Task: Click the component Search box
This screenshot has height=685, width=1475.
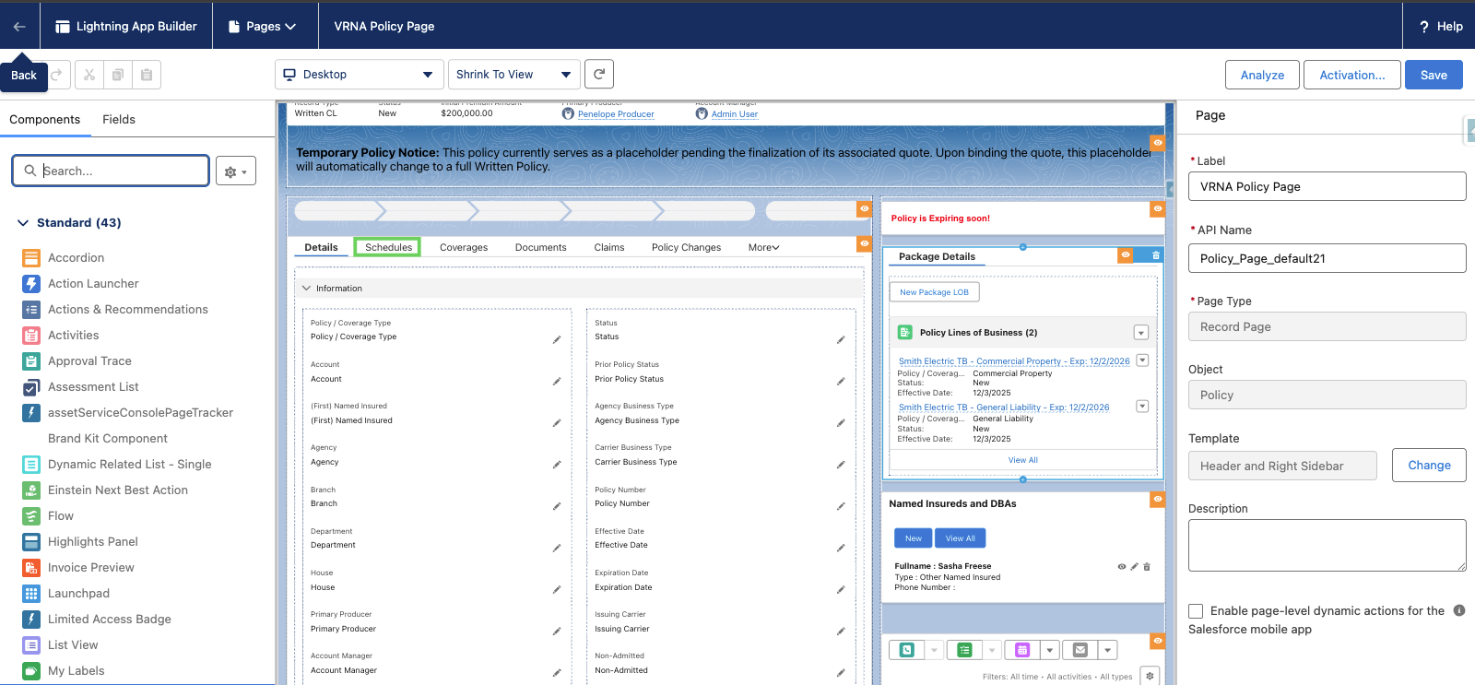Action: coord(111,171)
